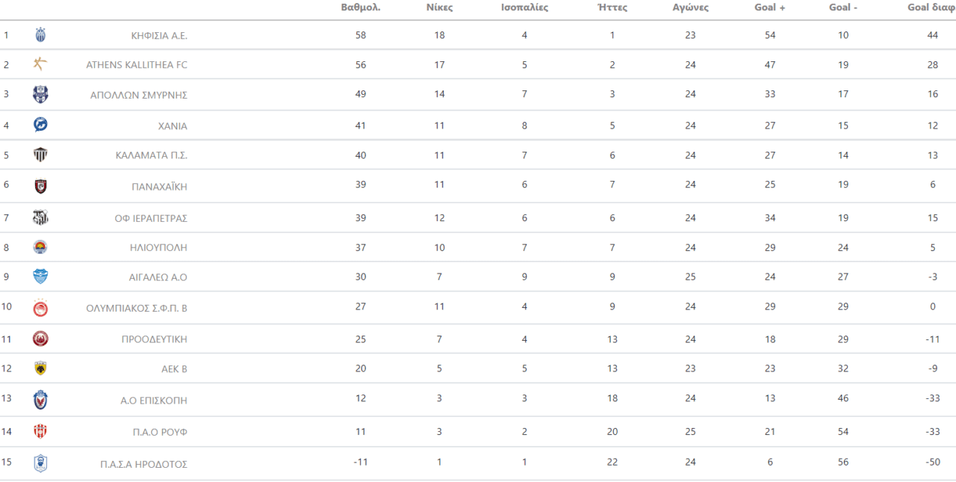
Task: Click the Π.Α.Ο ΡΟΥΦ striped crest
Action: (40, 431)
